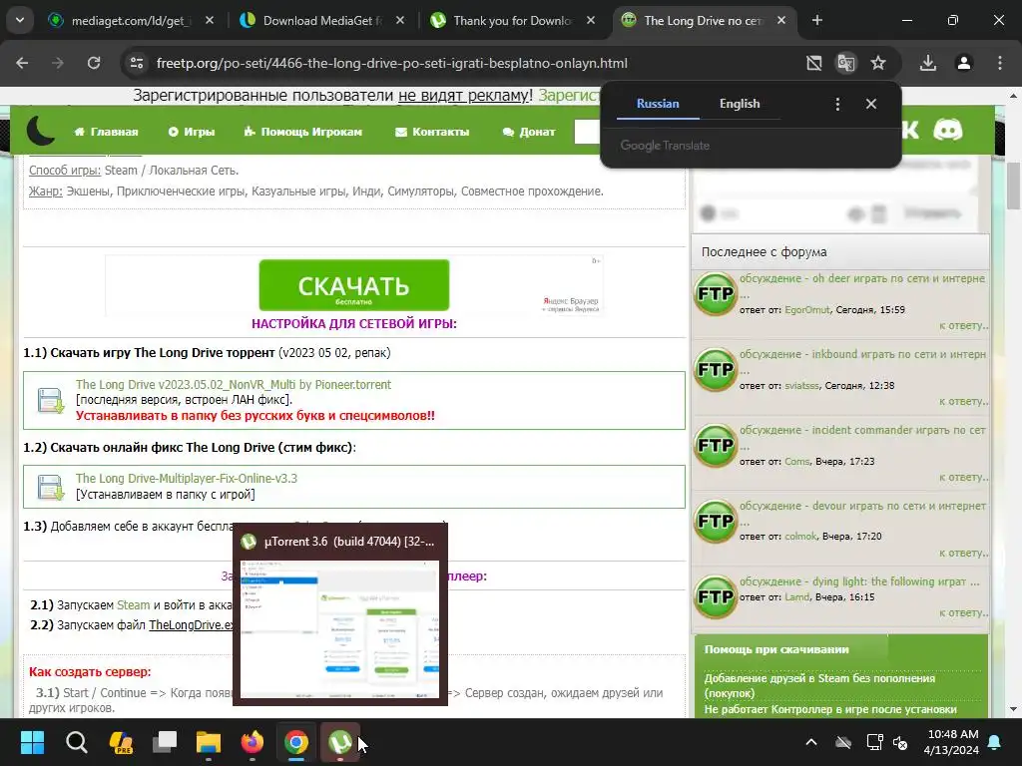The height and width of the screenshot is (766, 1022).
Task: Open a new browser tab
Action: pos(817,21)
